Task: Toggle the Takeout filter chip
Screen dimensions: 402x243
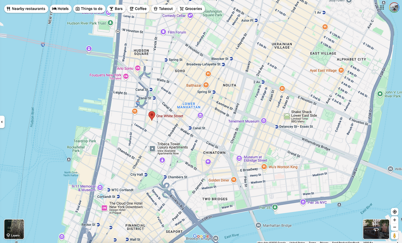Action: tap(163, 8)
